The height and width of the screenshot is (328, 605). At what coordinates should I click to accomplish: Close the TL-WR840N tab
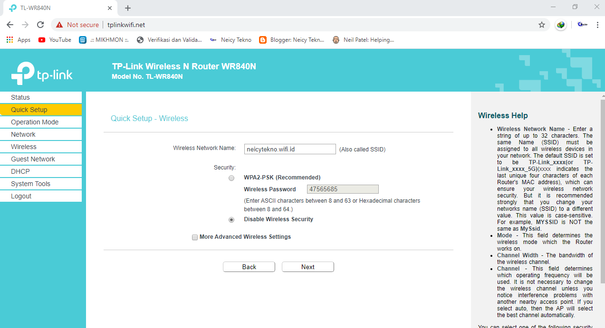pyautogui.click(x=110, y=8)
